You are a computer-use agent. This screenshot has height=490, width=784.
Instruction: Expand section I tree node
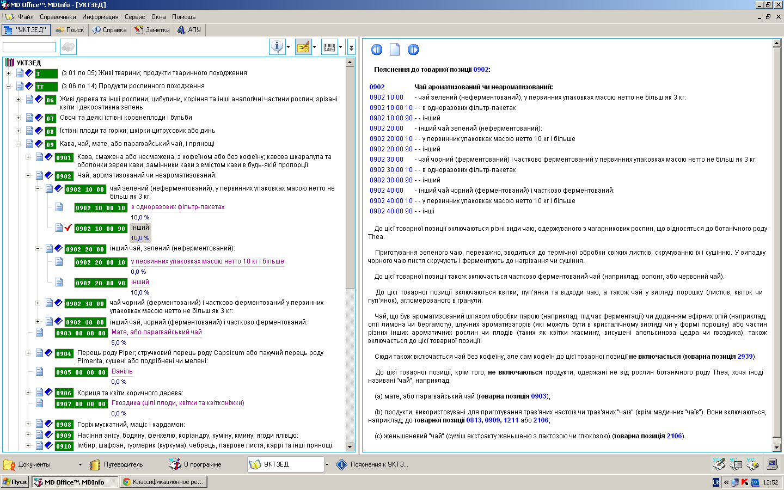tap(9, 73)
